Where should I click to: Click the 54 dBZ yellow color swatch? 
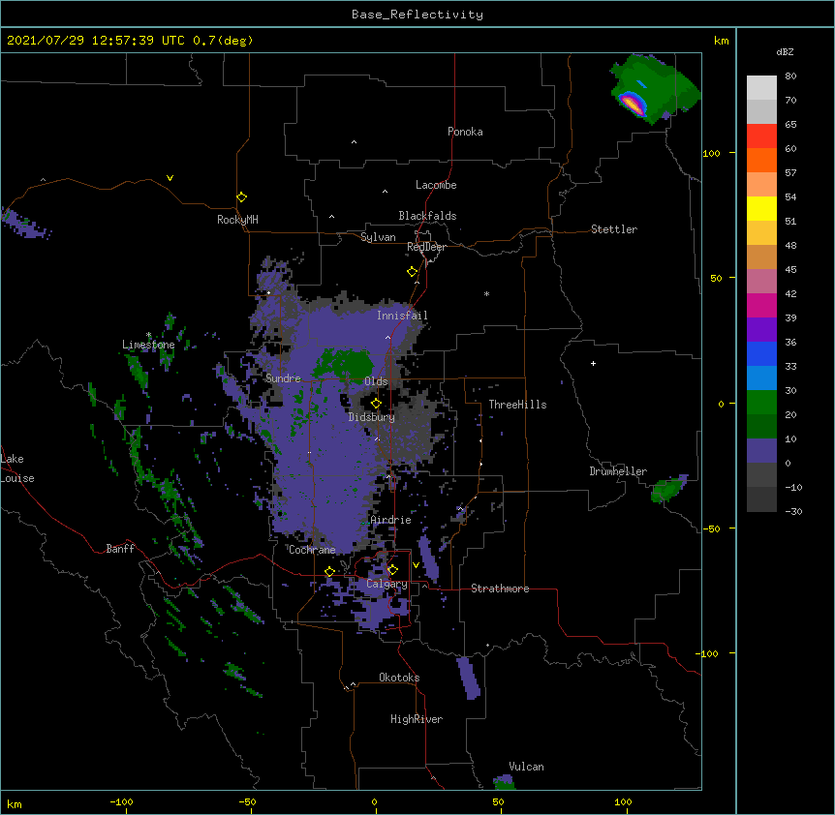tap(761, 208)
